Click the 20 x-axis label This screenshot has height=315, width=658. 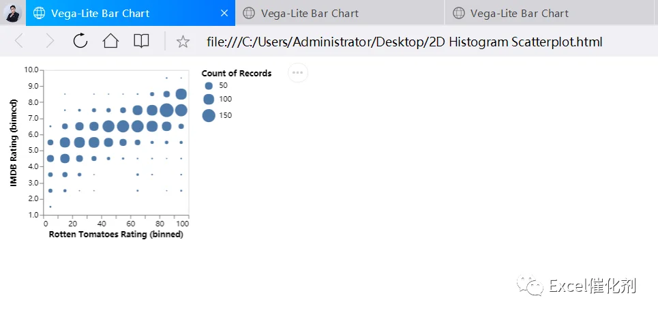[x=72, y=223]
